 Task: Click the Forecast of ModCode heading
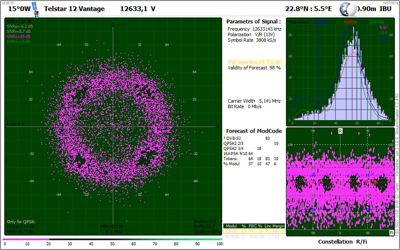(x=254, y=131)
